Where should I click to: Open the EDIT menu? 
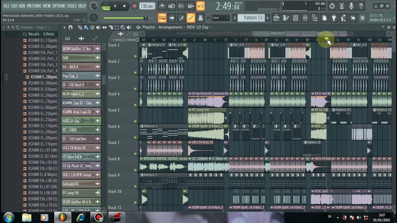pos(14,6)
